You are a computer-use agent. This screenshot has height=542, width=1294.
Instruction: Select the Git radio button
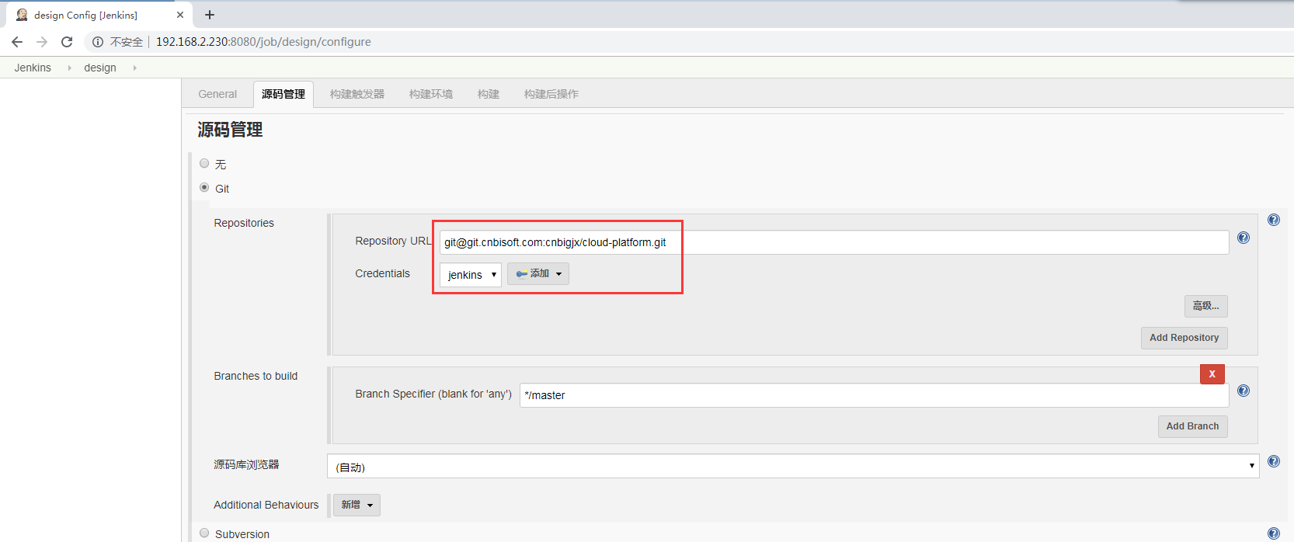(x=204, y=187)
